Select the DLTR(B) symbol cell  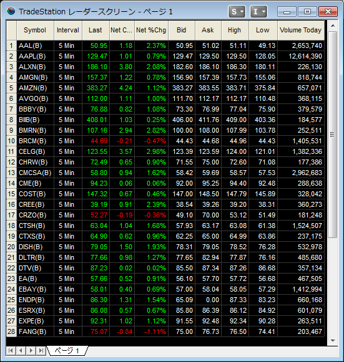pyautogui.click(x=35, y=258)
